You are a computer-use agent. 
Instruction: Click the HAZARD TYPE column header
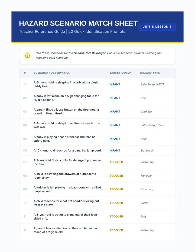150,73
